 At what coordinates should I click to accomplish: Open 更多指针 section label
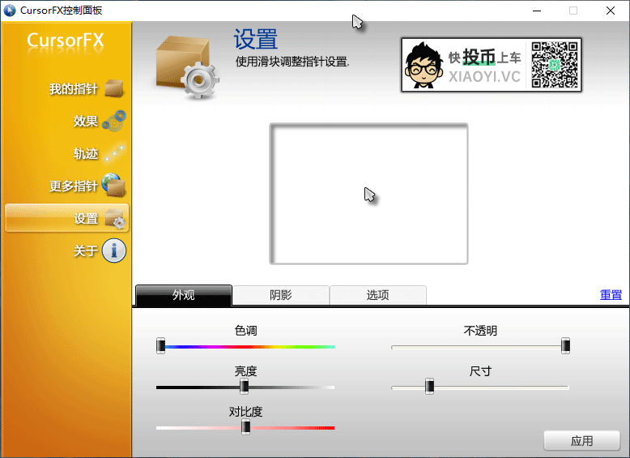coord(74,186)
